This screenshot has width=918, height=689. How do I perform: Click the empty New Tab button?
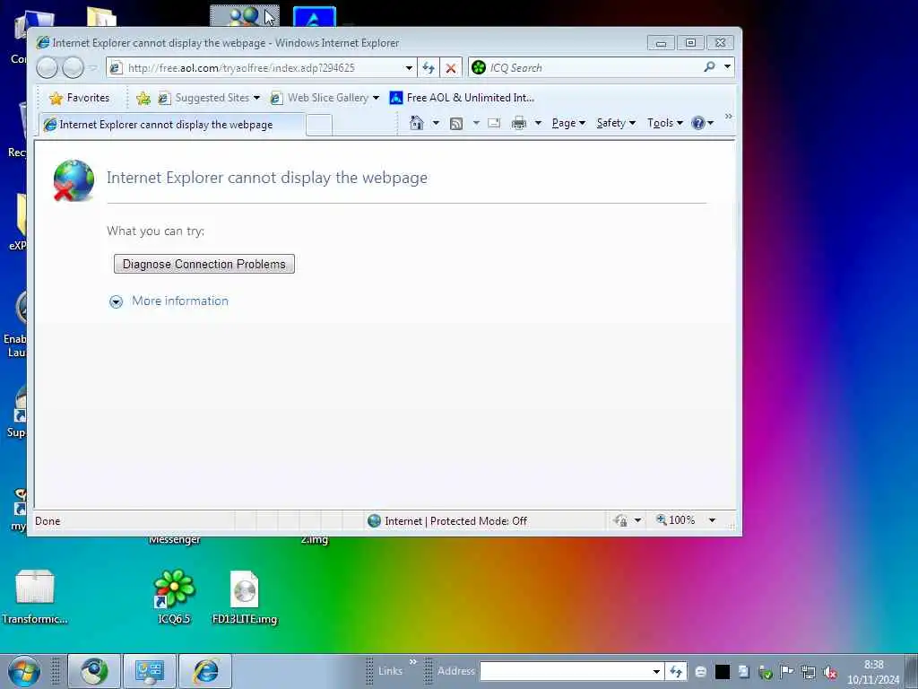point(319,126)
